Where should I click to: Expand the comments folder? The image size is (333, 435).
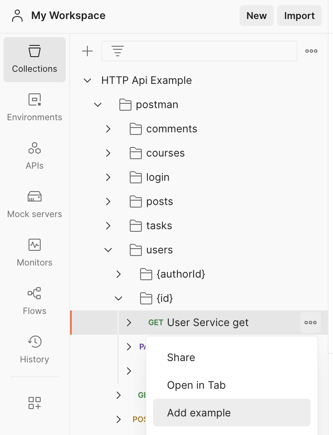click(x=108, y=129)
